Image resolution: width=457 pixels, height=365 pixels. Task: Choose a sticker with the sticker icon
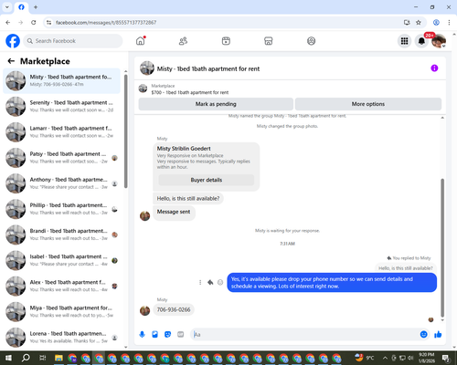point(167,335)
